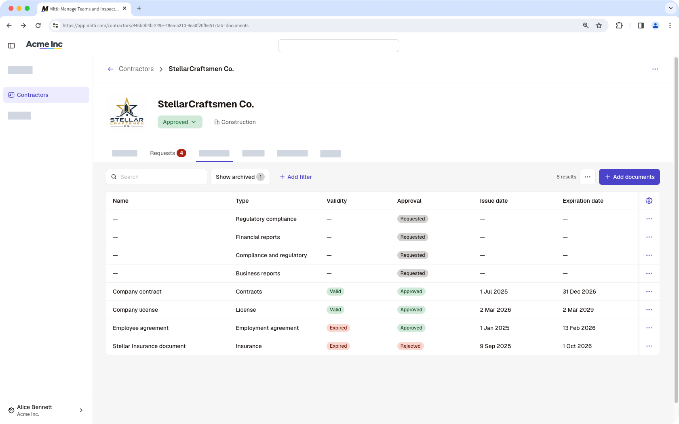Select Contractors in the sidebar

click(46, 95)
